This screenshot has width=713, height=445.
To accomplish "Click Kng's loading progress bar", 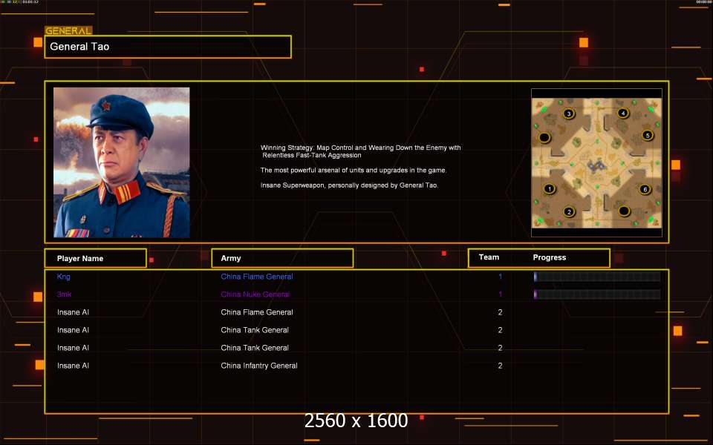I will point(597,277).
